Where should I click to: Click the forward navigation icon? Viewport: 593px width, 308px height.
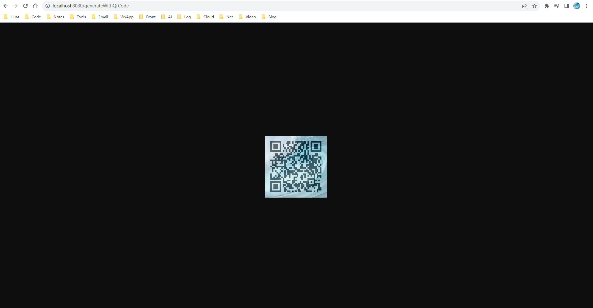pos(15,6)
